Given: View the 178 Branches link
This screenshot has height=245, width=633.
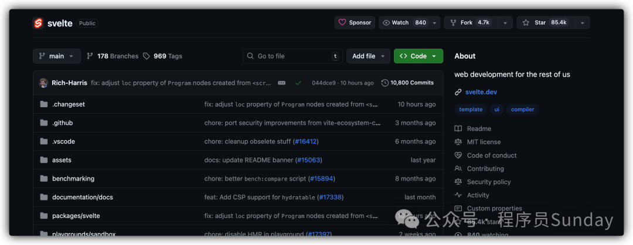Looking at the screenshot, I should [113, 56].
